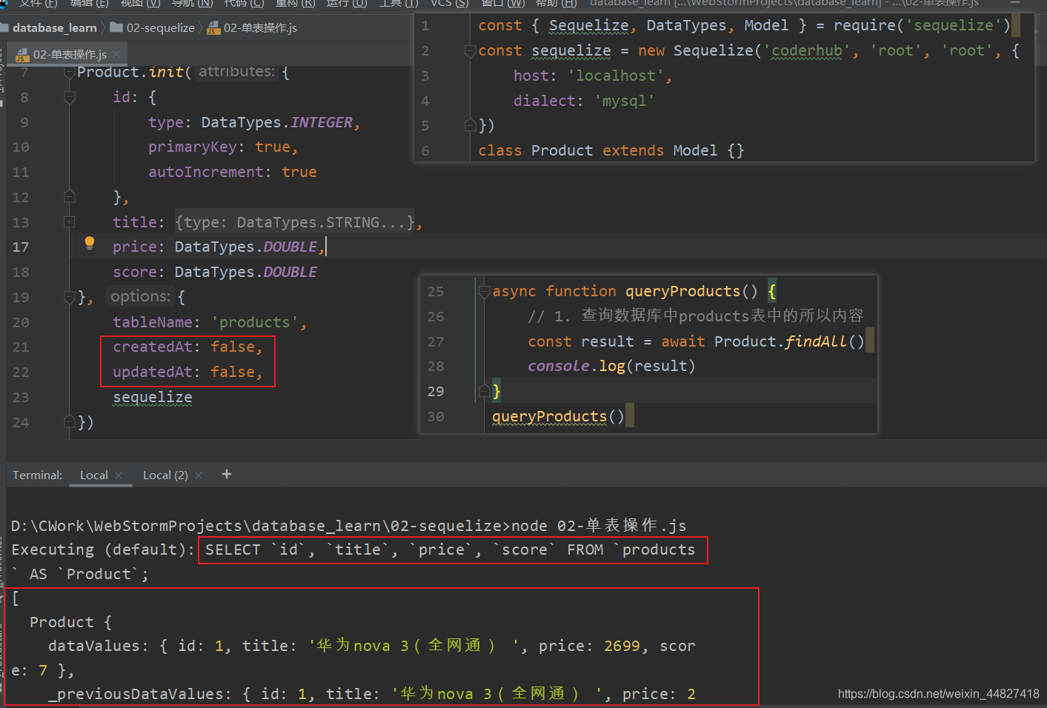Image resolution: width=1047 pixels, height=708 pixels.
Task: Click the 'options:' parameter hint
Action: click(140, 296)
